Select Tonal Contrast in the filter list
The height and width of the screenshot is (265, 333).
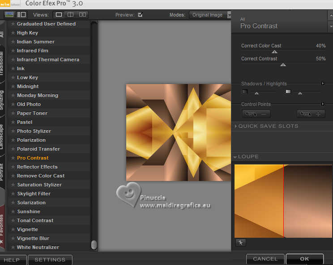35,220
